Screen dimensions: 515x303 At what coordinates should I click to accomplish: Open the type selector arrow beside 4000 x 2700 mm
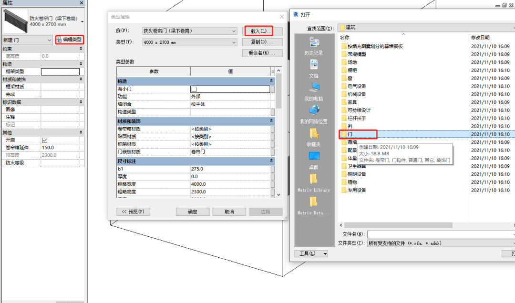point(82,21)
